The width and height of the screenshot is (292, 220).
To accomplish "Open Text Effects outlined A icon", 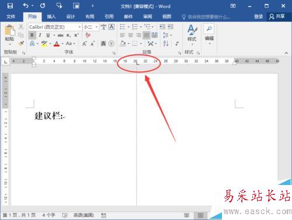I will pyautogui.click(x=32, y=43).
